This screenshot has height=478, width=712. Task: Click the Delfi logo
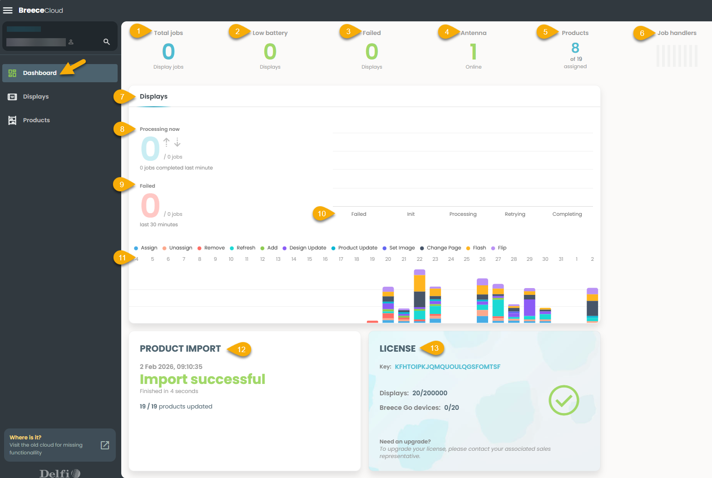60,473
